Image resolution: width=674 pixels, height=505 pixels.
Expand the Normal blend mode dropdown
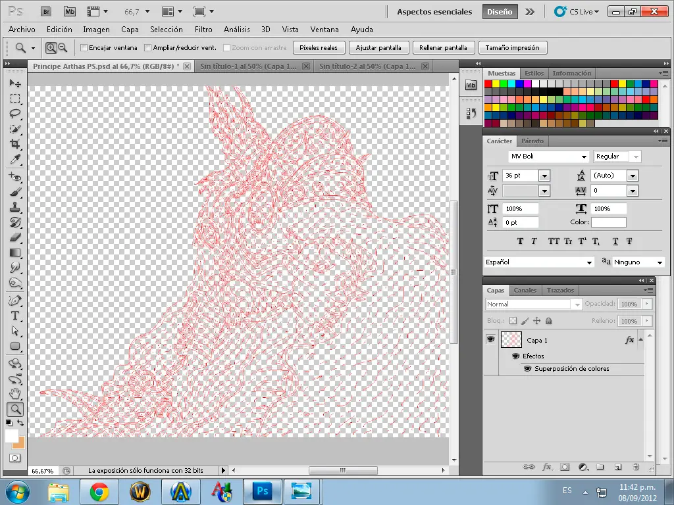click(x=577, y=304)
